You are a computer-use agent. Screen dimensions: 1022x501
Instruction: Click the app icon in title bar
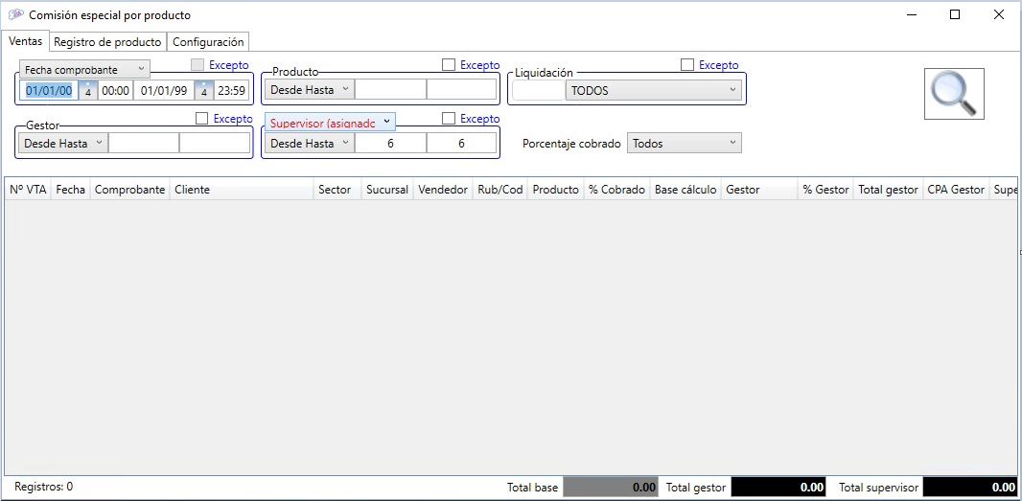[15, 15]
